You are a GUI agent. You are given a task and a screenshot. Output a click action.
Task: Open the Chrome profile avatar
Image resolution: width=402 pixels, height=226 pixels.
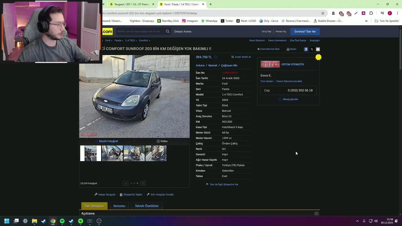click(390, 13)
